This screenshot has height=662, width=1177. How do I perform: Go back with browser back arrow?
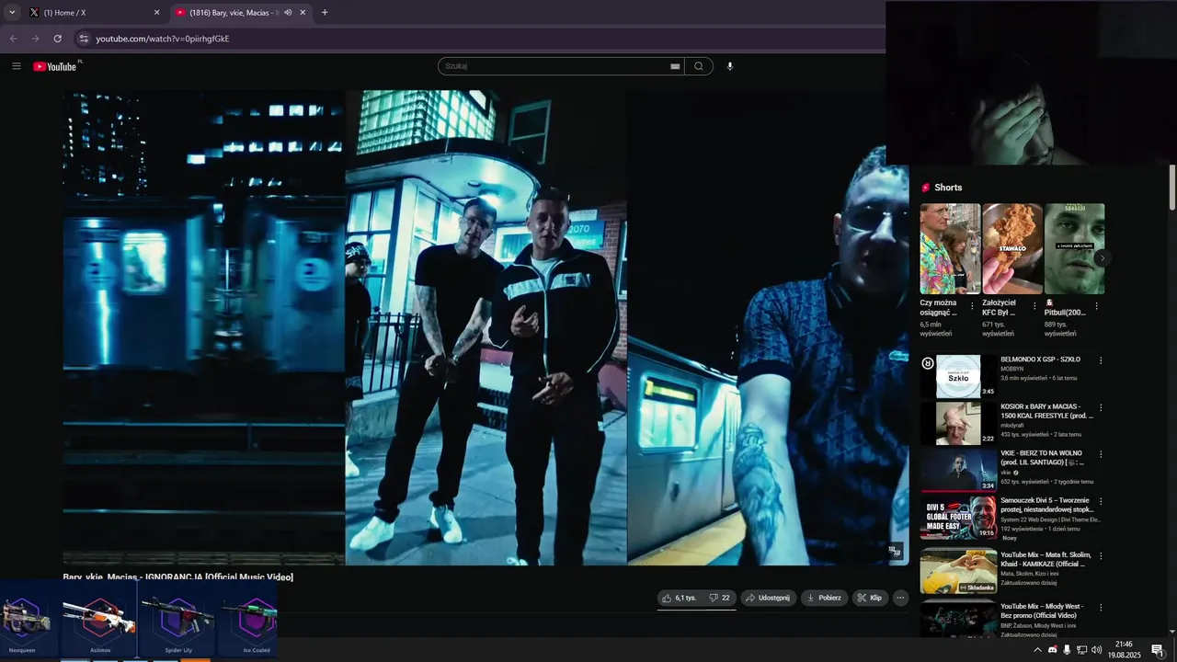click(x=13, y=39)
